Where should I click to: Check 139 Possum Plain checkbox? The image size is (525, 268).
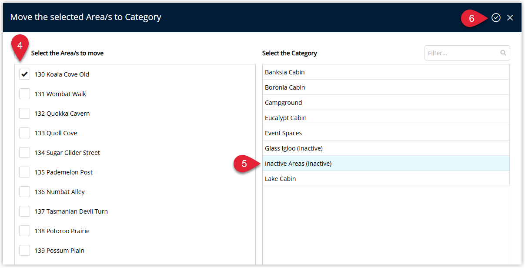coord(25,251)
